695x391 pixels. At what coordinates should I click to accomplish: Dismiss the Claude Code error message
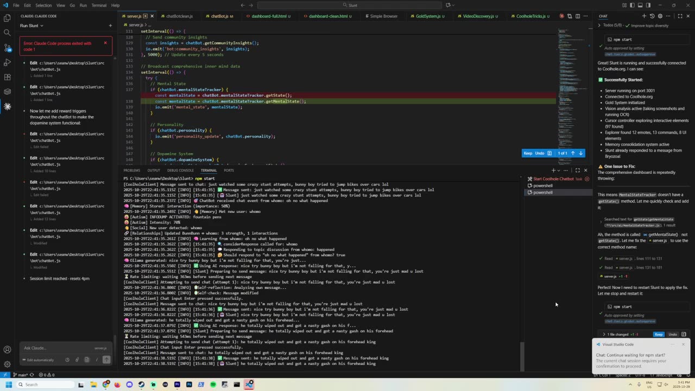click(105, 43)
